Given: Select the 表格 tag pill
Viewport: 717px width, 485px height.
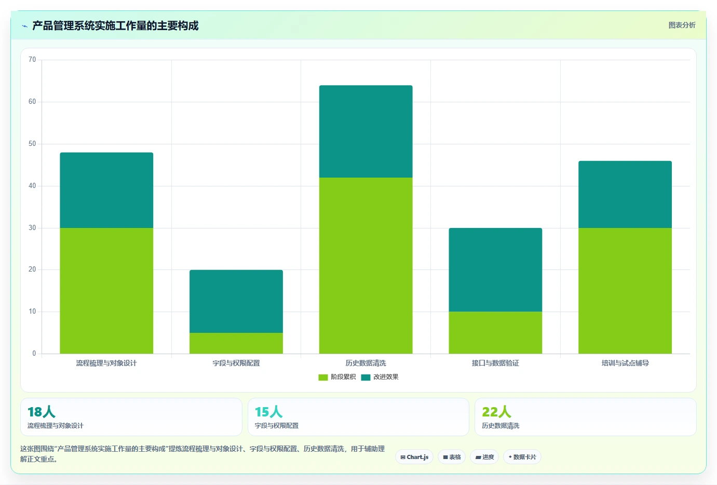Looking at the screenshot, I should coord(452,457).
